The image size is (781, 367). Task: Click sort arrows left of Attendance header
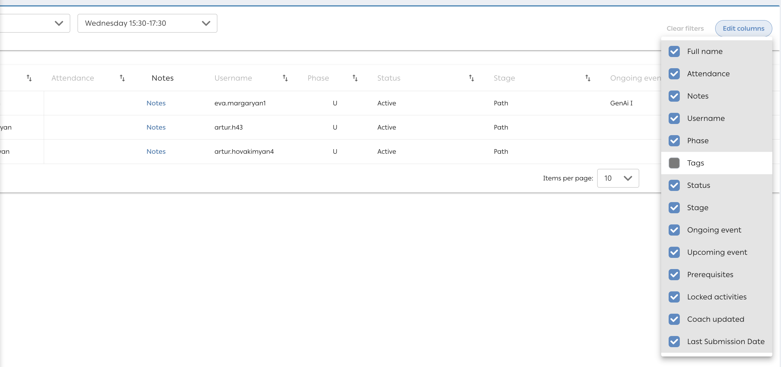pos(29,78)
